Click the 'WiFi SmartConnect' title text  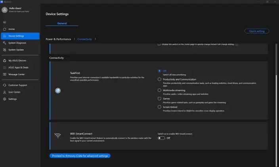click(x=81, y=134)
